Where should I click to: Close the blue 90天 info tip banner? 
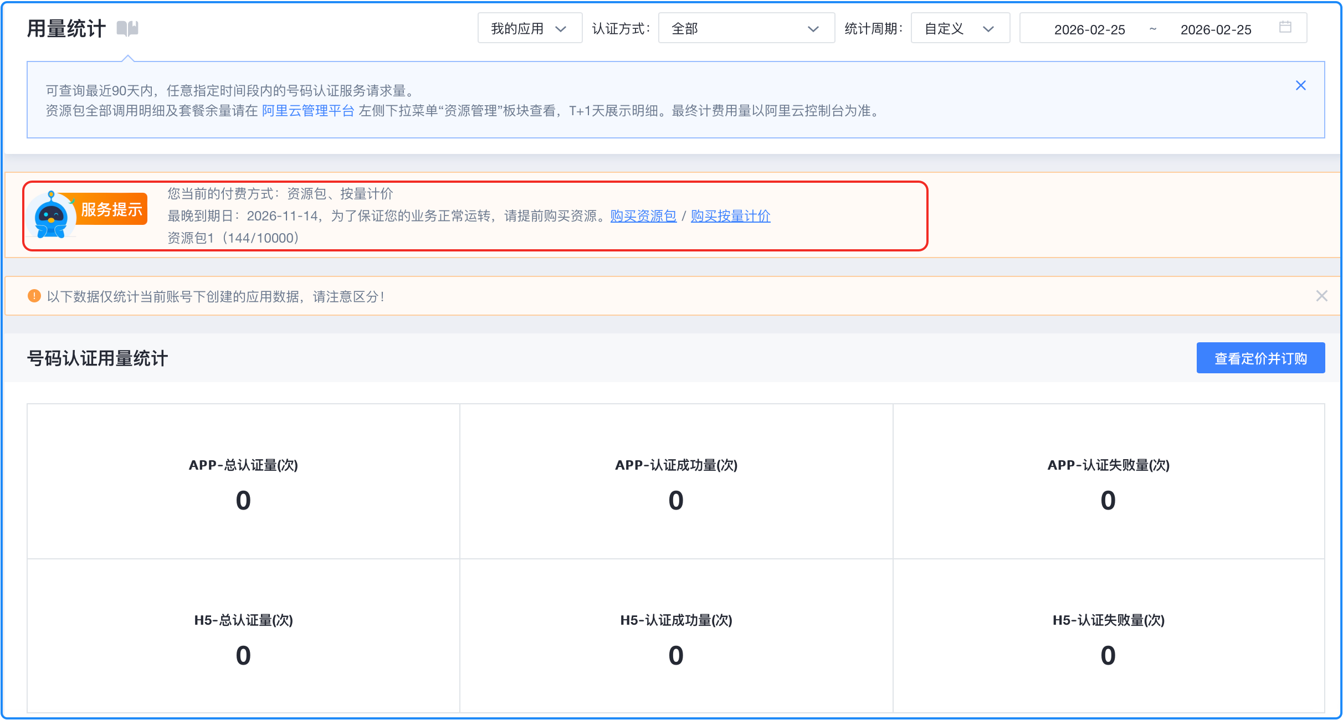1300,85
